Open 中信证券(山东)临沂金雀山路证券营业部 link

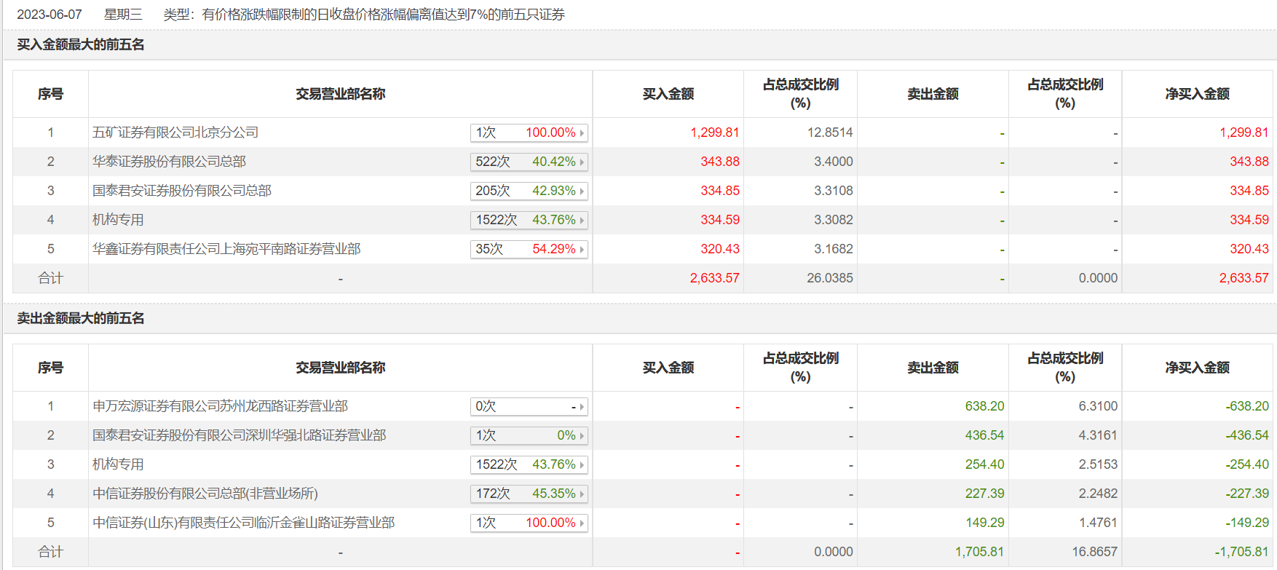point(244,523)
